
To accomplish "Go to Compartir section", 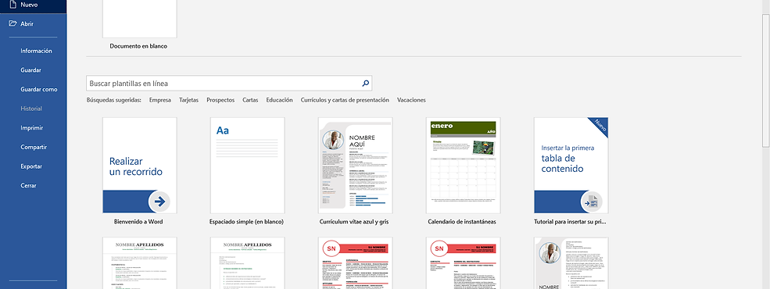I will click(x=34, y=147).
